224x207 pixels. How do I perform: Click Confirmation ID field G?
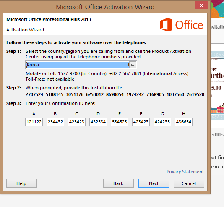click(162, 122)
